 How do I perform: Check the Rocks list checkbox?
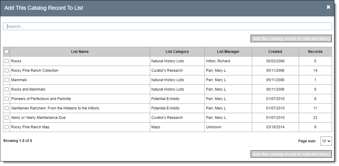7,61
